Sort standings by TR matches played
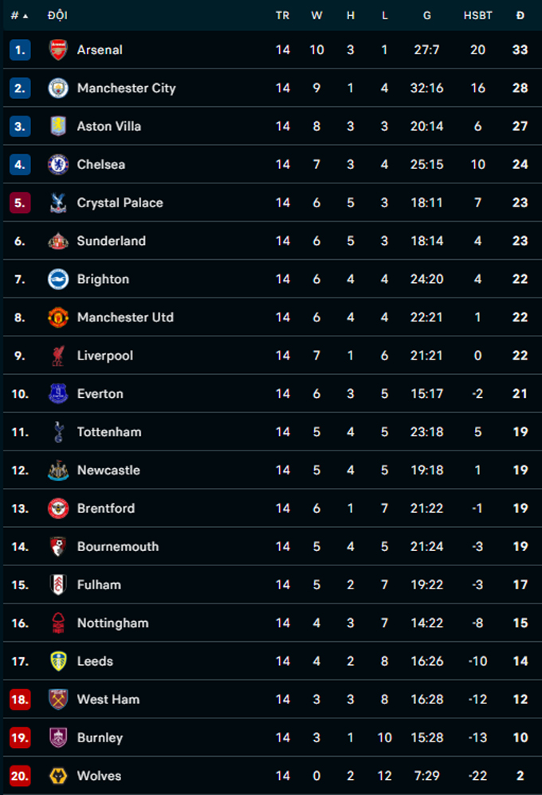The image size is (542, 795). pos(282,15)
